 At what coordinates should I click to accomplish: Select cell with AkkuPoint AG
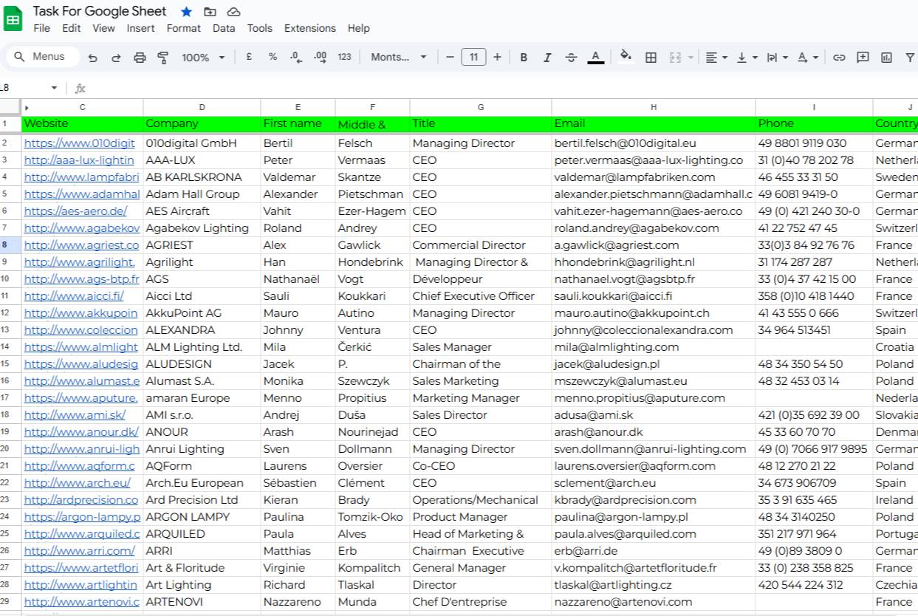(x=202, y=313)
